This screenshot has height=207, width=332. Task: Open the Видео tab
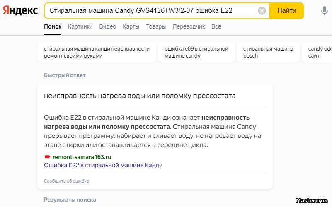point(108,26)
